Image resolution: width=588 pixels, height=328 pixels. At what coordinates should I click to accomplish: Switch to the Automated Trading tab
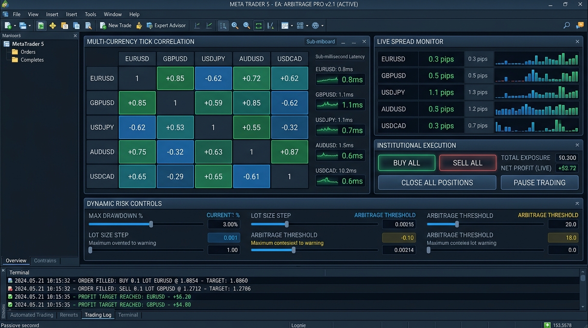(32, 315)
